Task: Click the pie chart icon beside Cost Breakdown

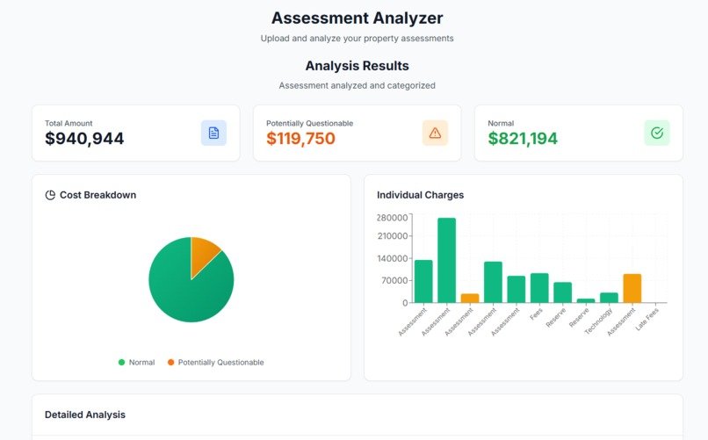Action: [x=50, y=195]
